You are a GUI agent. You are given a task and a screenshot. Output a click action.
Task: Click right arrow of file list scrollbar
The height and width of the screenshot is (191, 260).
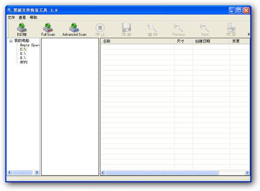(247, 173)
